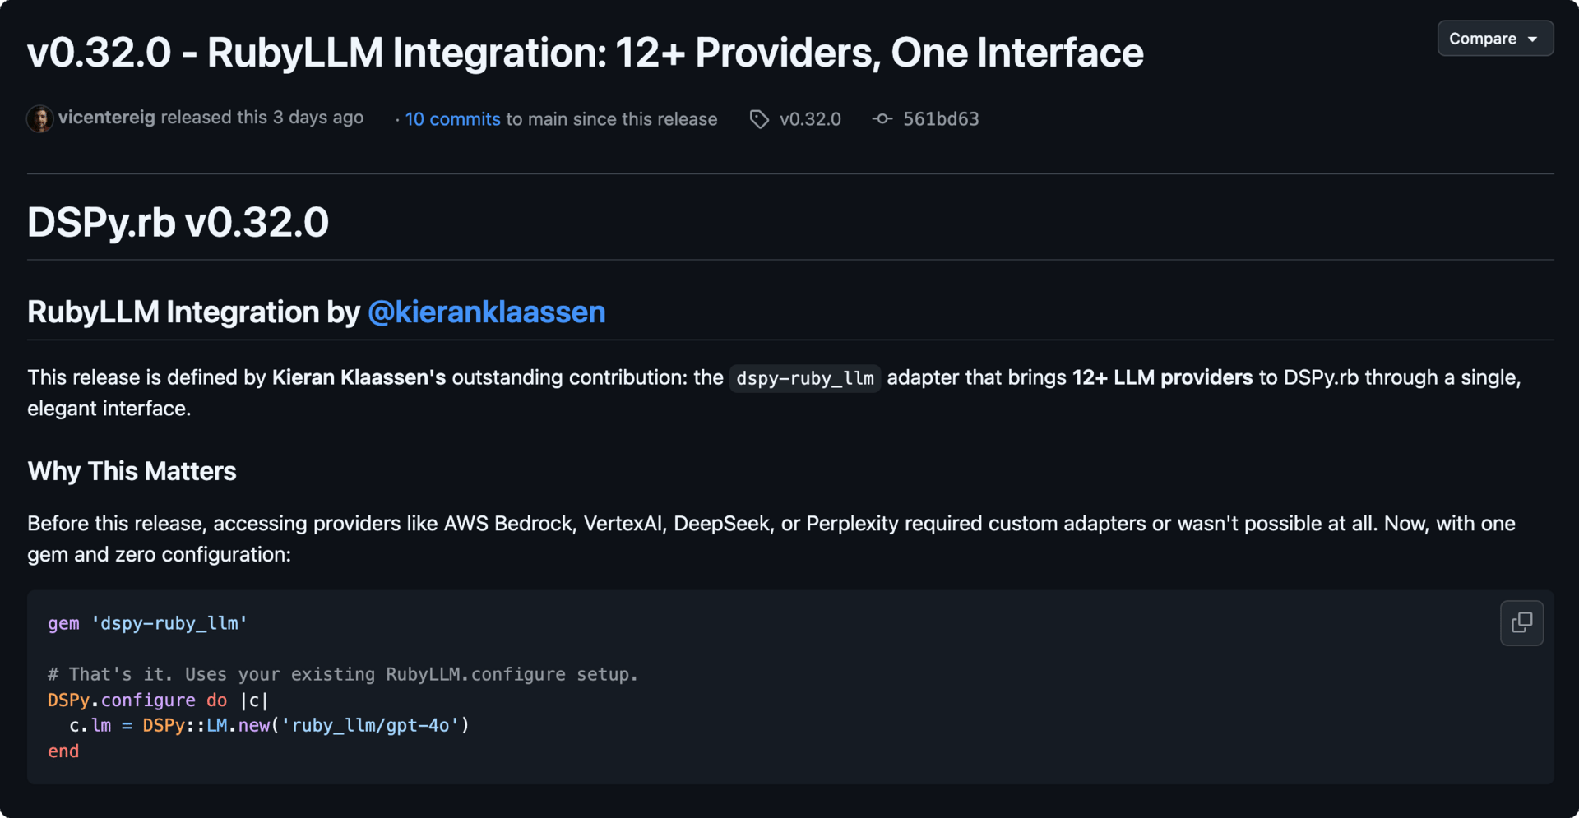Click vicentereig's avatar image
Viewport: 1579px width, 818px height.
click(x=39, y=119)
